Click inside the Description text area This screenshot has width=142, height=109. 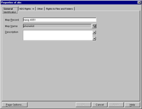tap(58, 35)
